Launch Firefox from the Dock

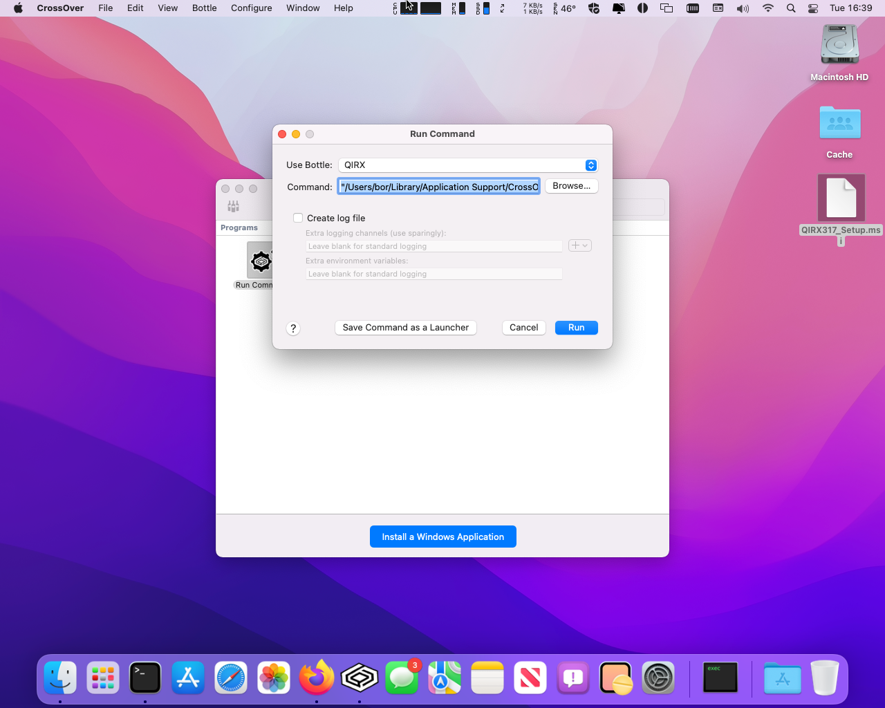317,678
